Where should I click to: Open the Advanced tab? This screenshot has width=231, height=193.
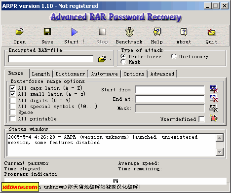click(162, 74)
